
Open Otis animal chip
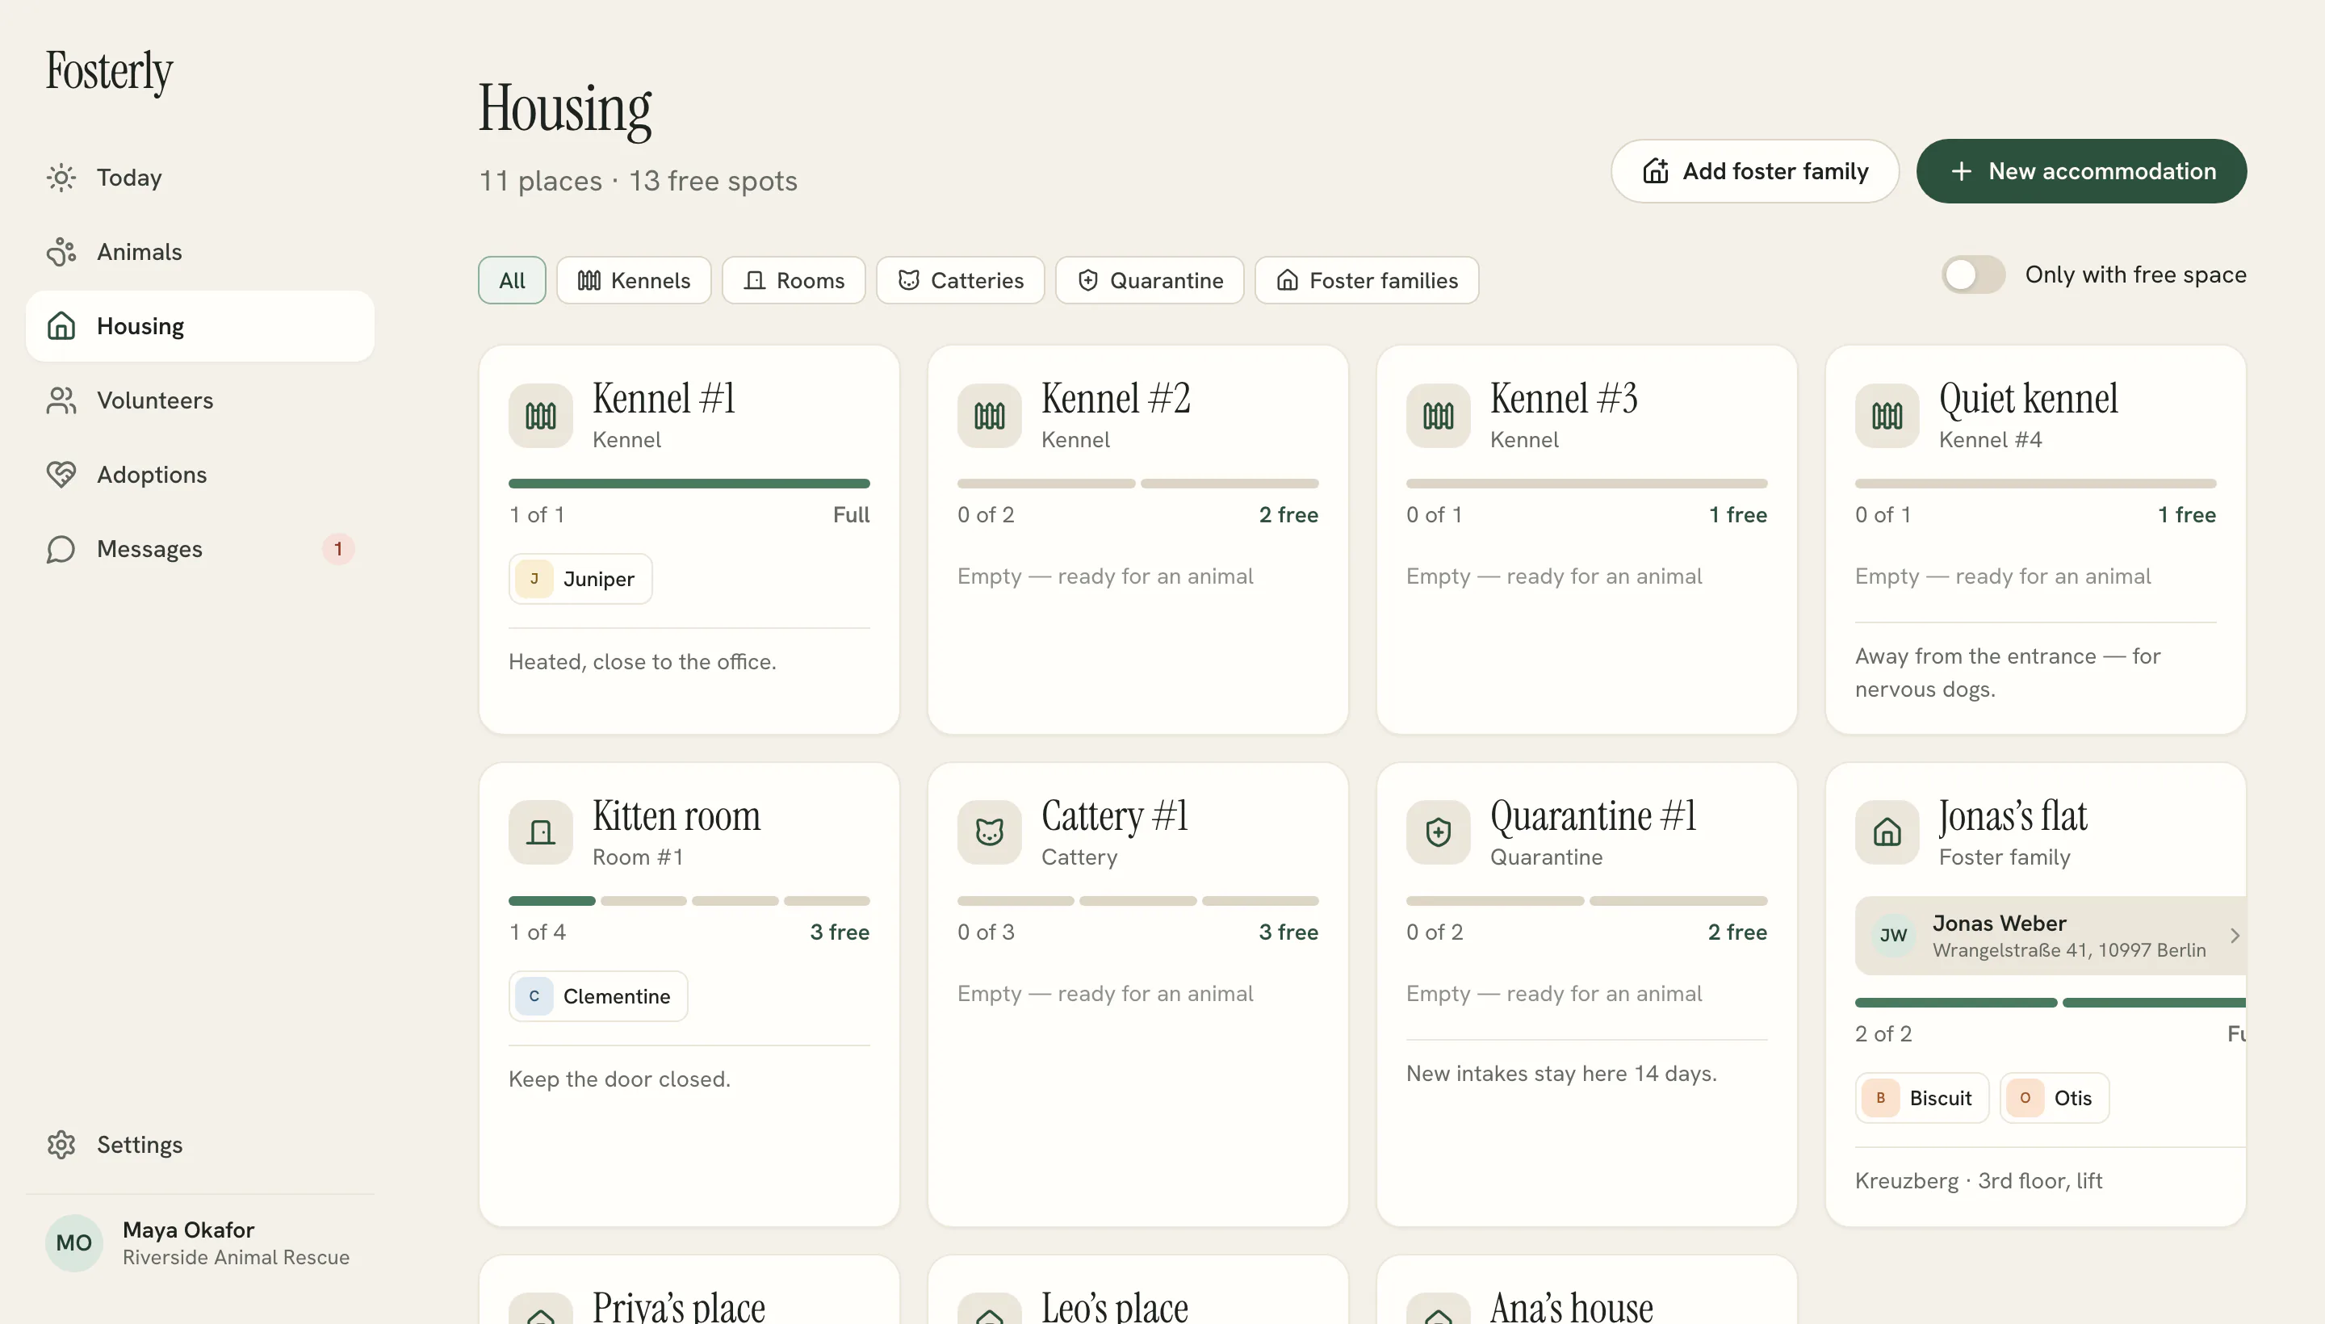[x=2054, y=1099]
